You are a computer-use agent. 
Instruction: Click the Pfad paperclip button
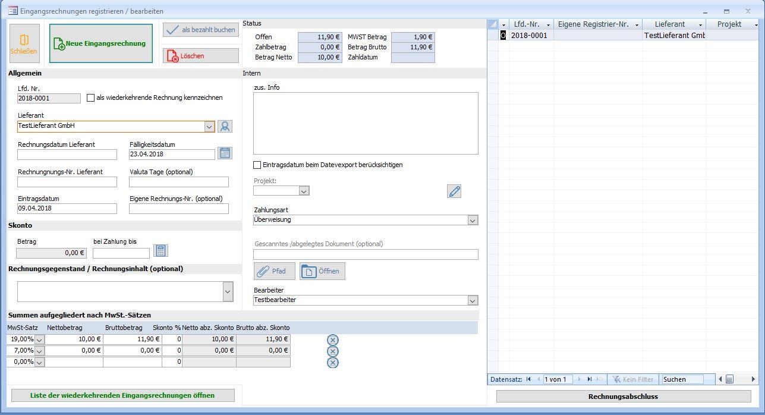(x=275, y=271)
